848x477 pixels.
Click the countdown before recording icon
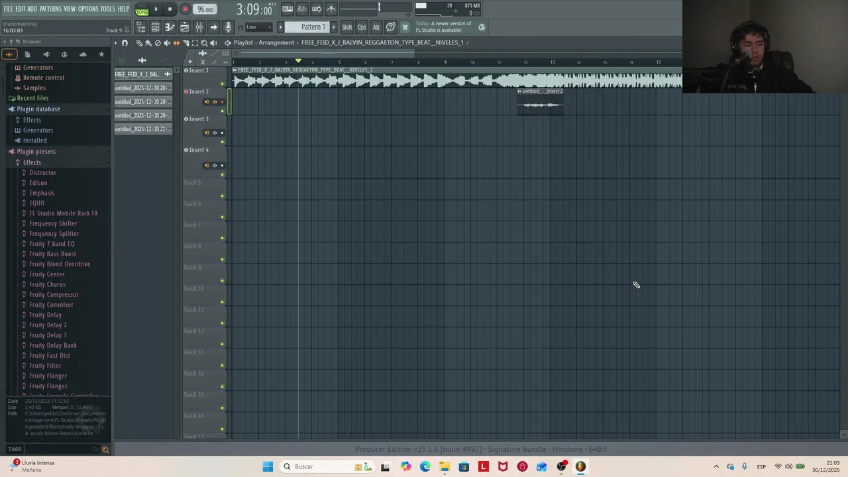coord(301,9)
